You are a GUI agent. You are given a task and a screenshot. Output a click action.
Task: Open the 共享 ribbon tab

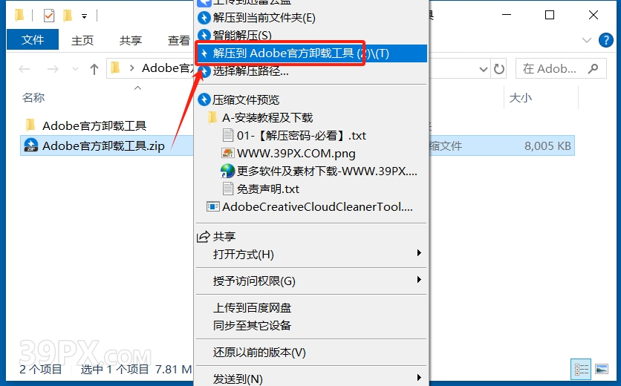[x=131, y=40]
